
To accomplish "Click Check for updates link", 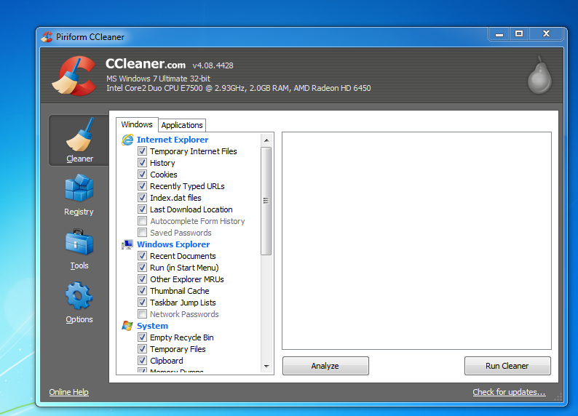I will click(509, 392).
